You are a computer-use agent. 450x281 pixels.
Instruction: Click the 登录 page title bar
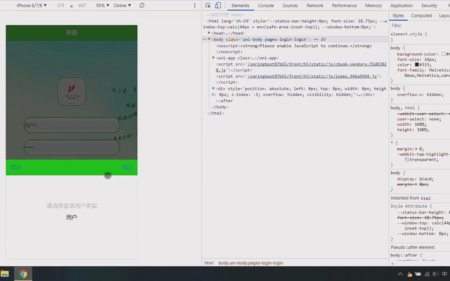coord(72,33)
